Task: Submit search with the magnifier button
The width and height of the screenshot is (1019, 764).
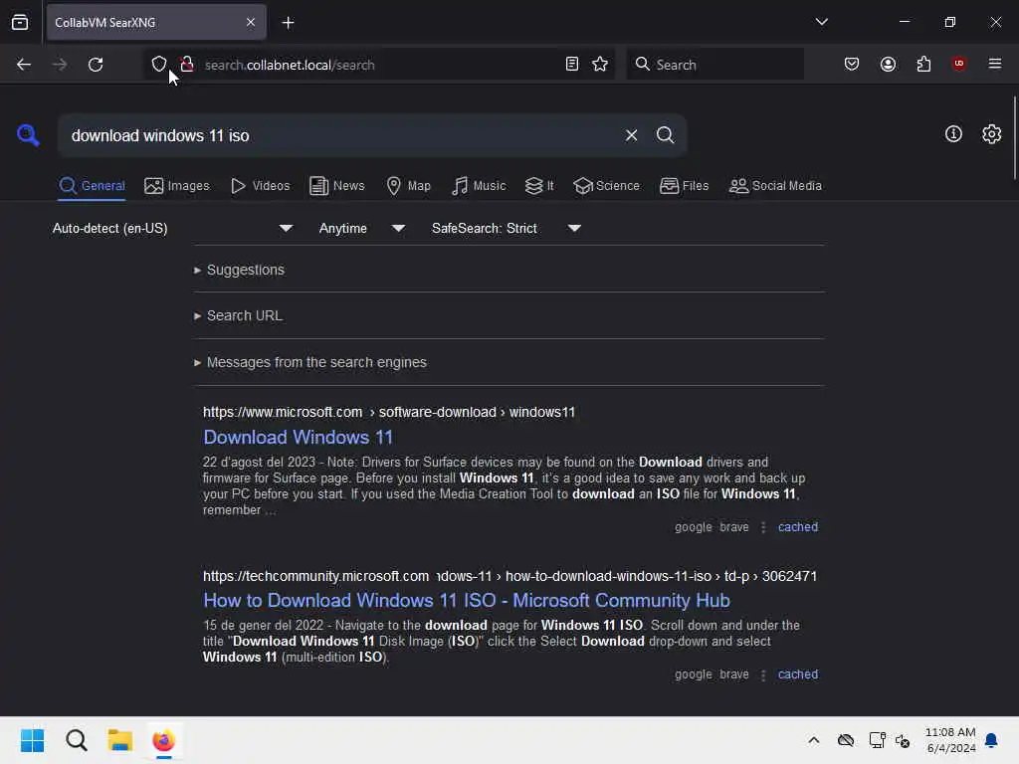Action: [x=665, y=135]
